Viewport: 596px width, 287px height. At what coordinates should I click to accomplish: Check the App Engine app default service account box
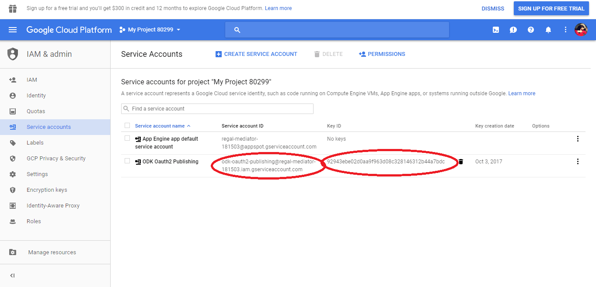(x=127, y=138)
